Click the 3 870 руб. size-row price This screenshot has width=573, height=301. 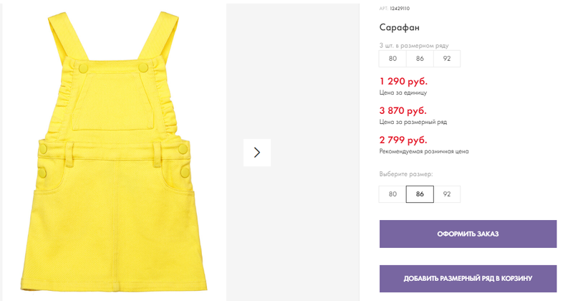pyautogui.click(x=403, y=110)
